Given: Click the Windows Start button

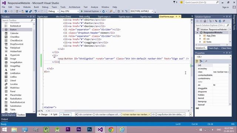Looking at the screenshot, I should click(x=4, y=130).
